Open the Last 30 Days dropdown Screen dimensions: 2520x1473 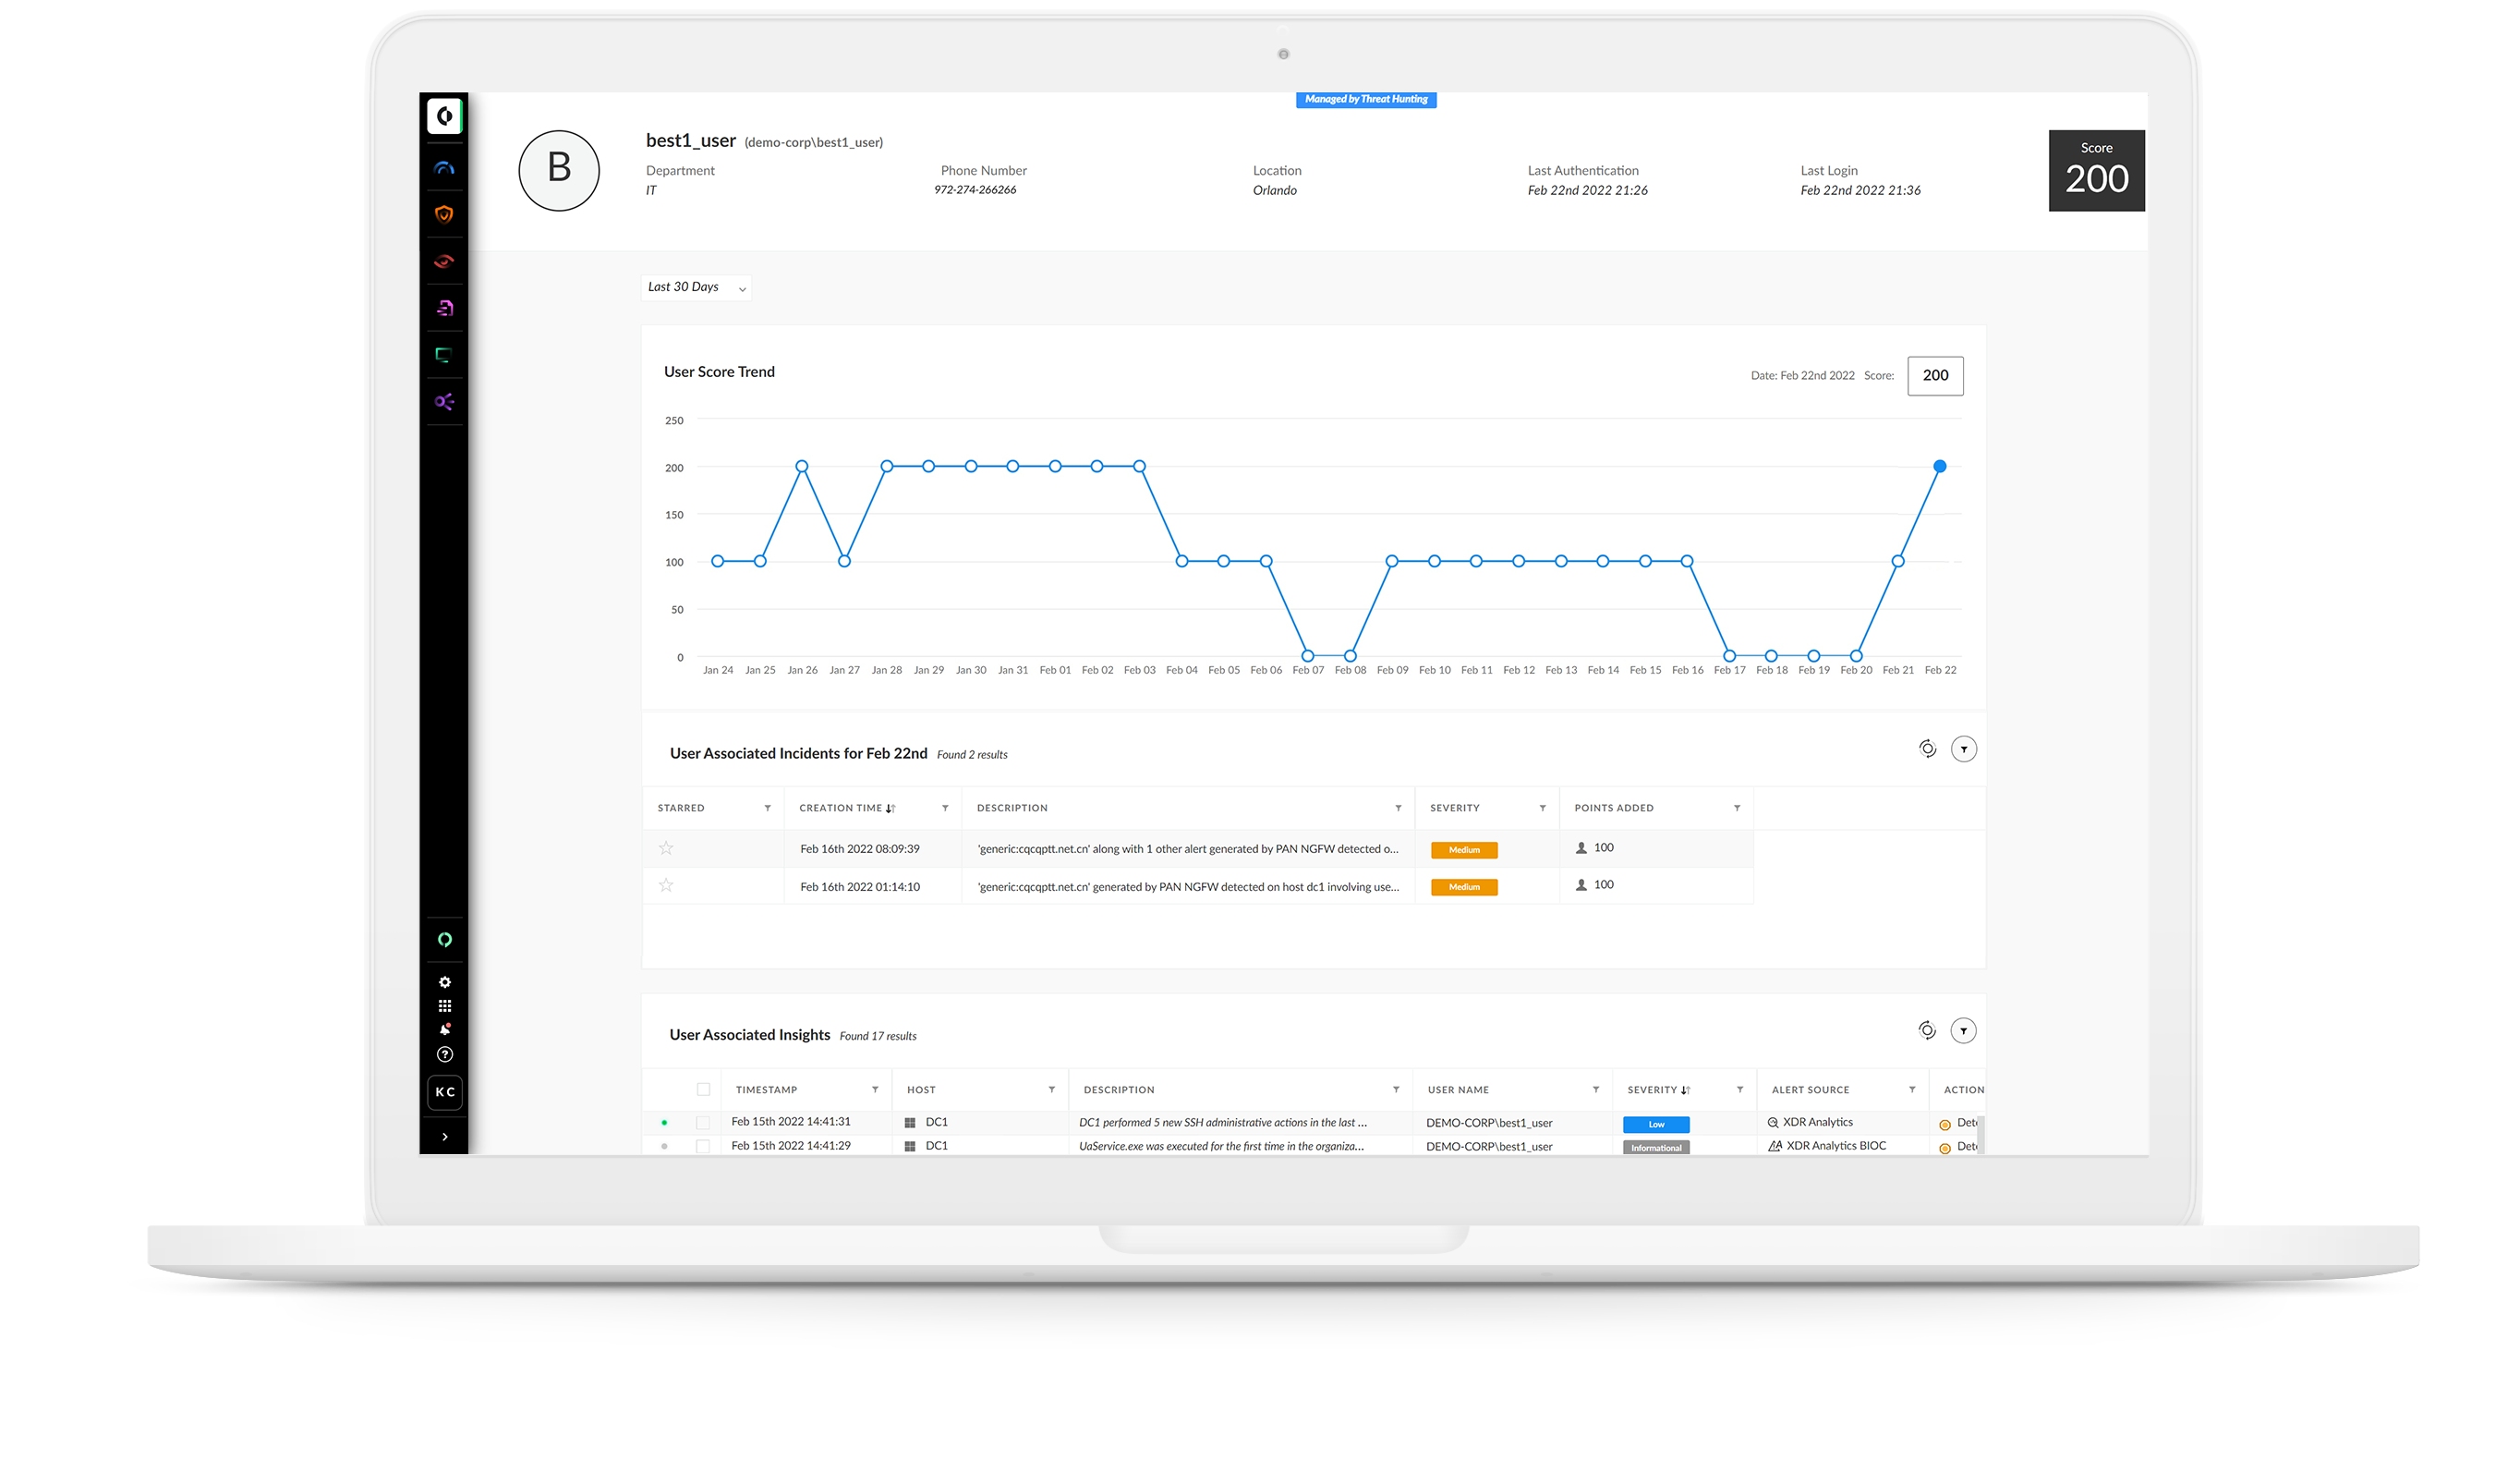pos(696,287)
